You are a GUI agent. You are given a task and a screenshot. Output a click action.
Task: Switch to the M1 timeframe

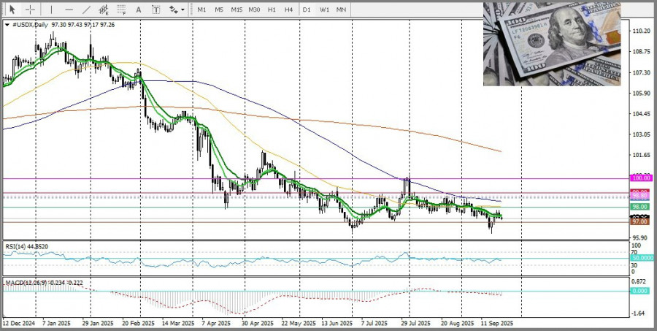pyautogui.click(x=202, y=9)
